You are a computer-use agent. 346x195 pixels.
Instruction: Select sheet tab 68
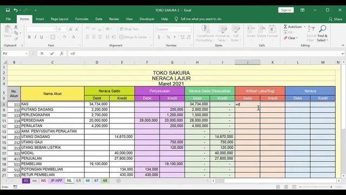(x=105, y=180)
